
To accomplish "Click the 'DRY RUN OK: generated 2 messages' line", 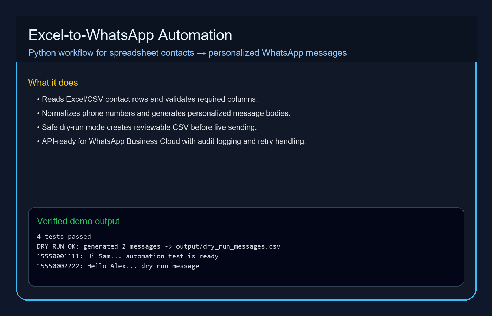I will tap(158, 246).
